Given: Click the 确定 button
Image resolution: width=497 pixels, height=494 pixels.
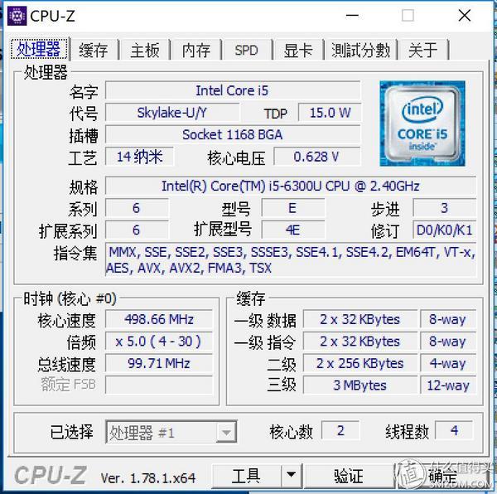Looking at the screenshot, I should (442, 476).
